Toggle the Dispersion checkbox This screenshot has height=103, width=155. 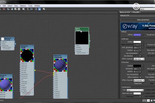coord(144,83)
